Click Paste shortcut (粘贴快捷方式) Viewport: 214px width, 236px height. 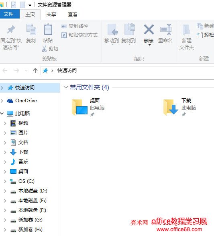(79, 35)
